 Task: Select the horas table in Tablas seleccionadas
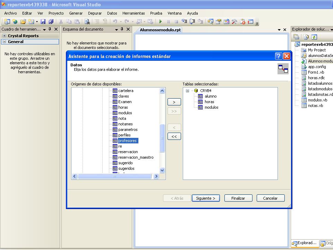coord(210,102)
